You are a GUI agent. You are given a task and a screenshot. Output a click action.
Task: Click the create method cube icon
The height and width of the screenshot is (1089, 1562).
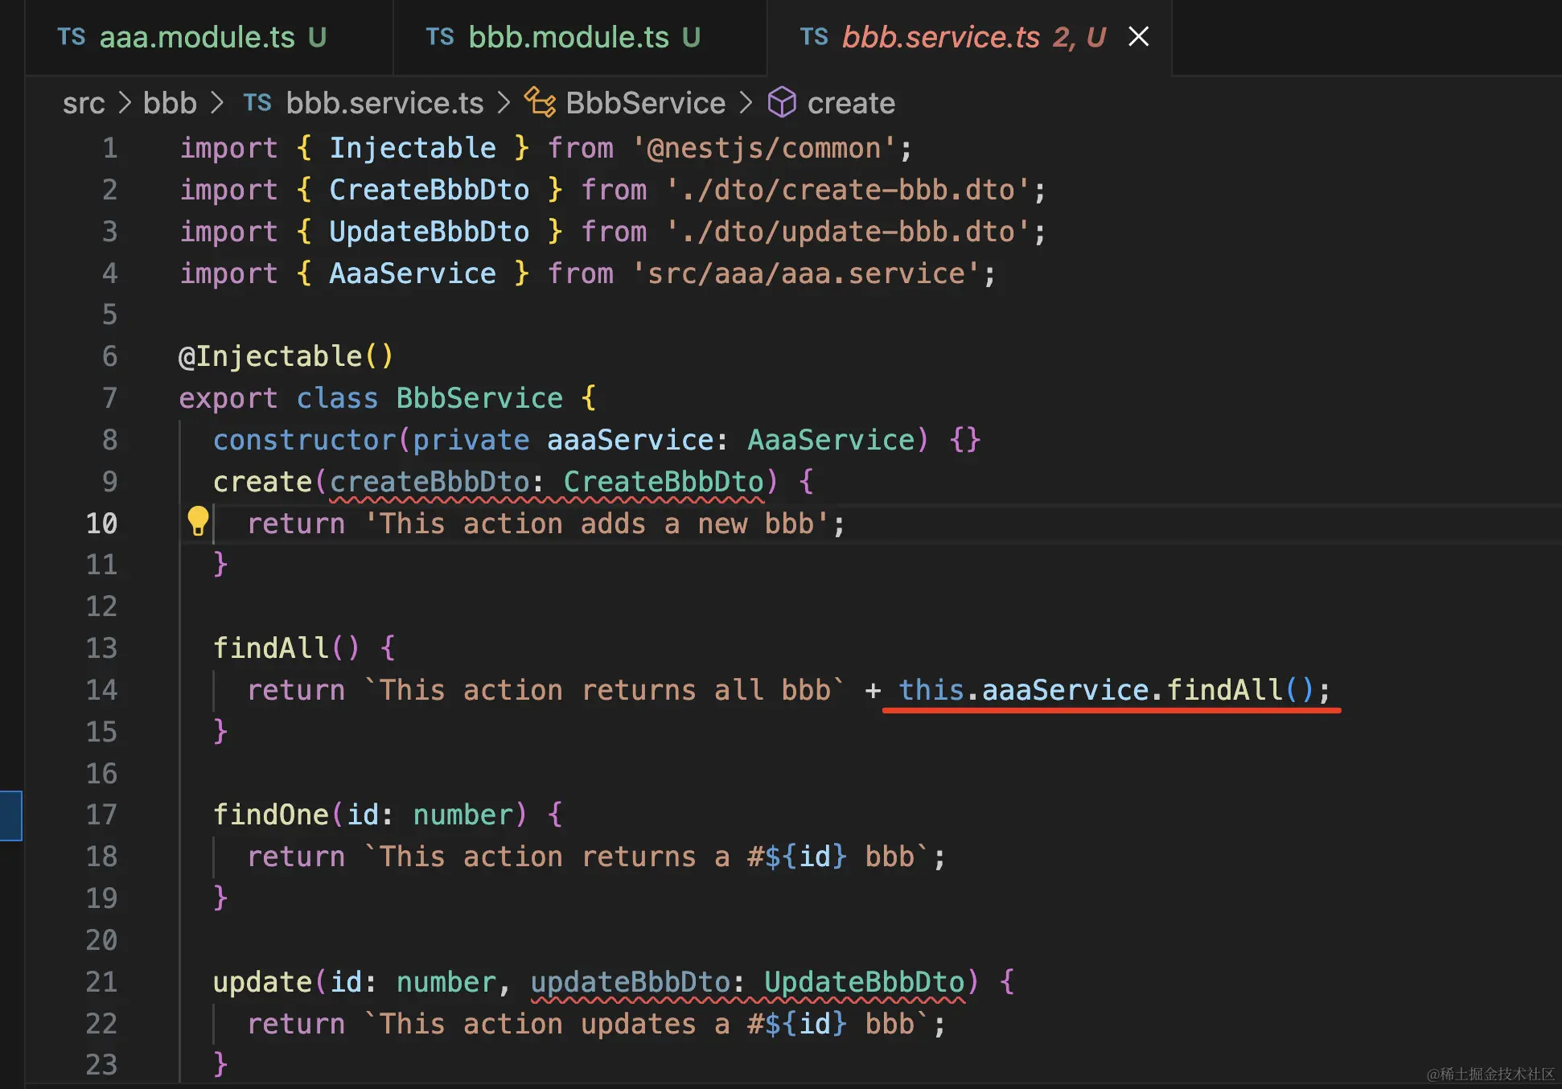(x=781, y=103)
